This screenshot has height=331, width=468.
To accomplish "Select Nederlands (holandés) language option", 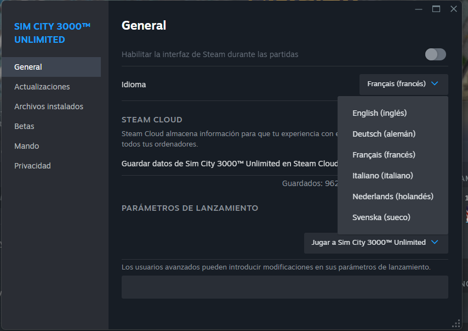I will coord(392,197).
